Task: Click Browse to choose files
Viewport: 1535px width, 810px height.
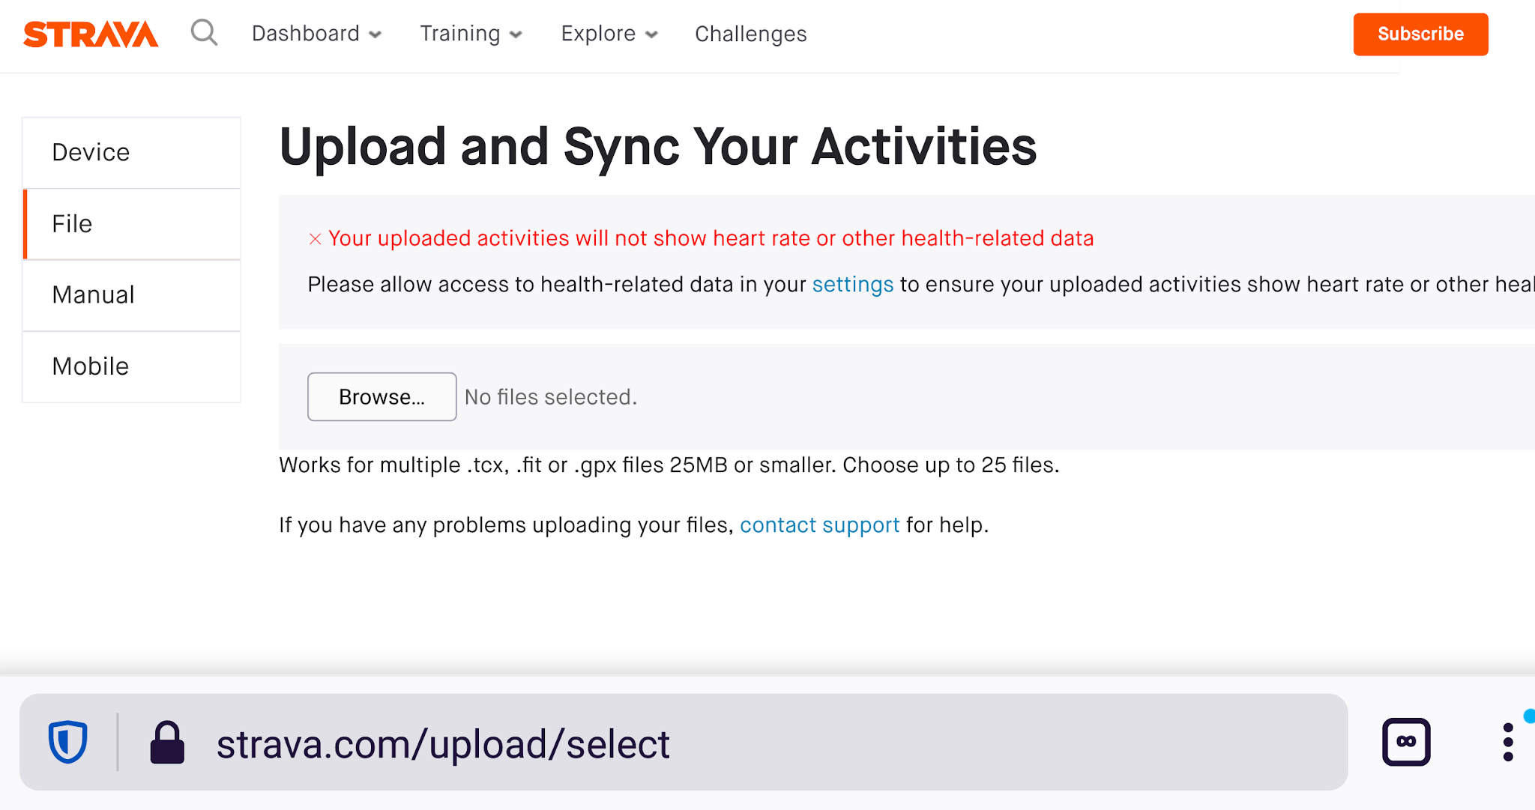Action: point(382,397)
